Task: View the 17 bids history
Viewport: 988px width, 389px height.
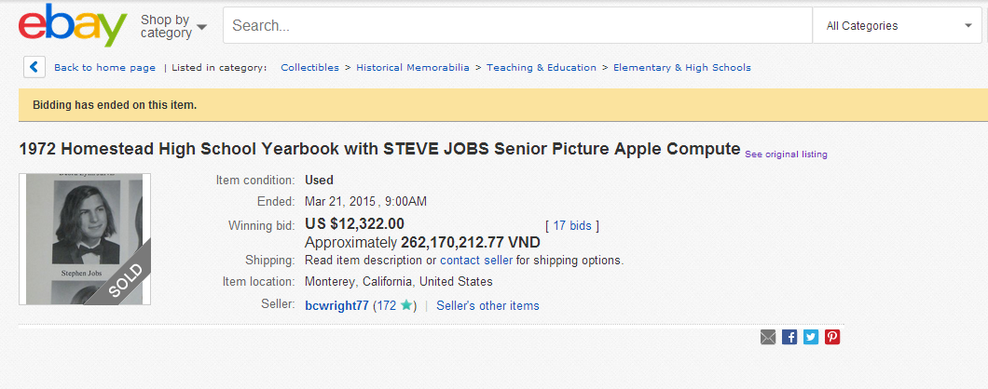Action: coord(572,225)
